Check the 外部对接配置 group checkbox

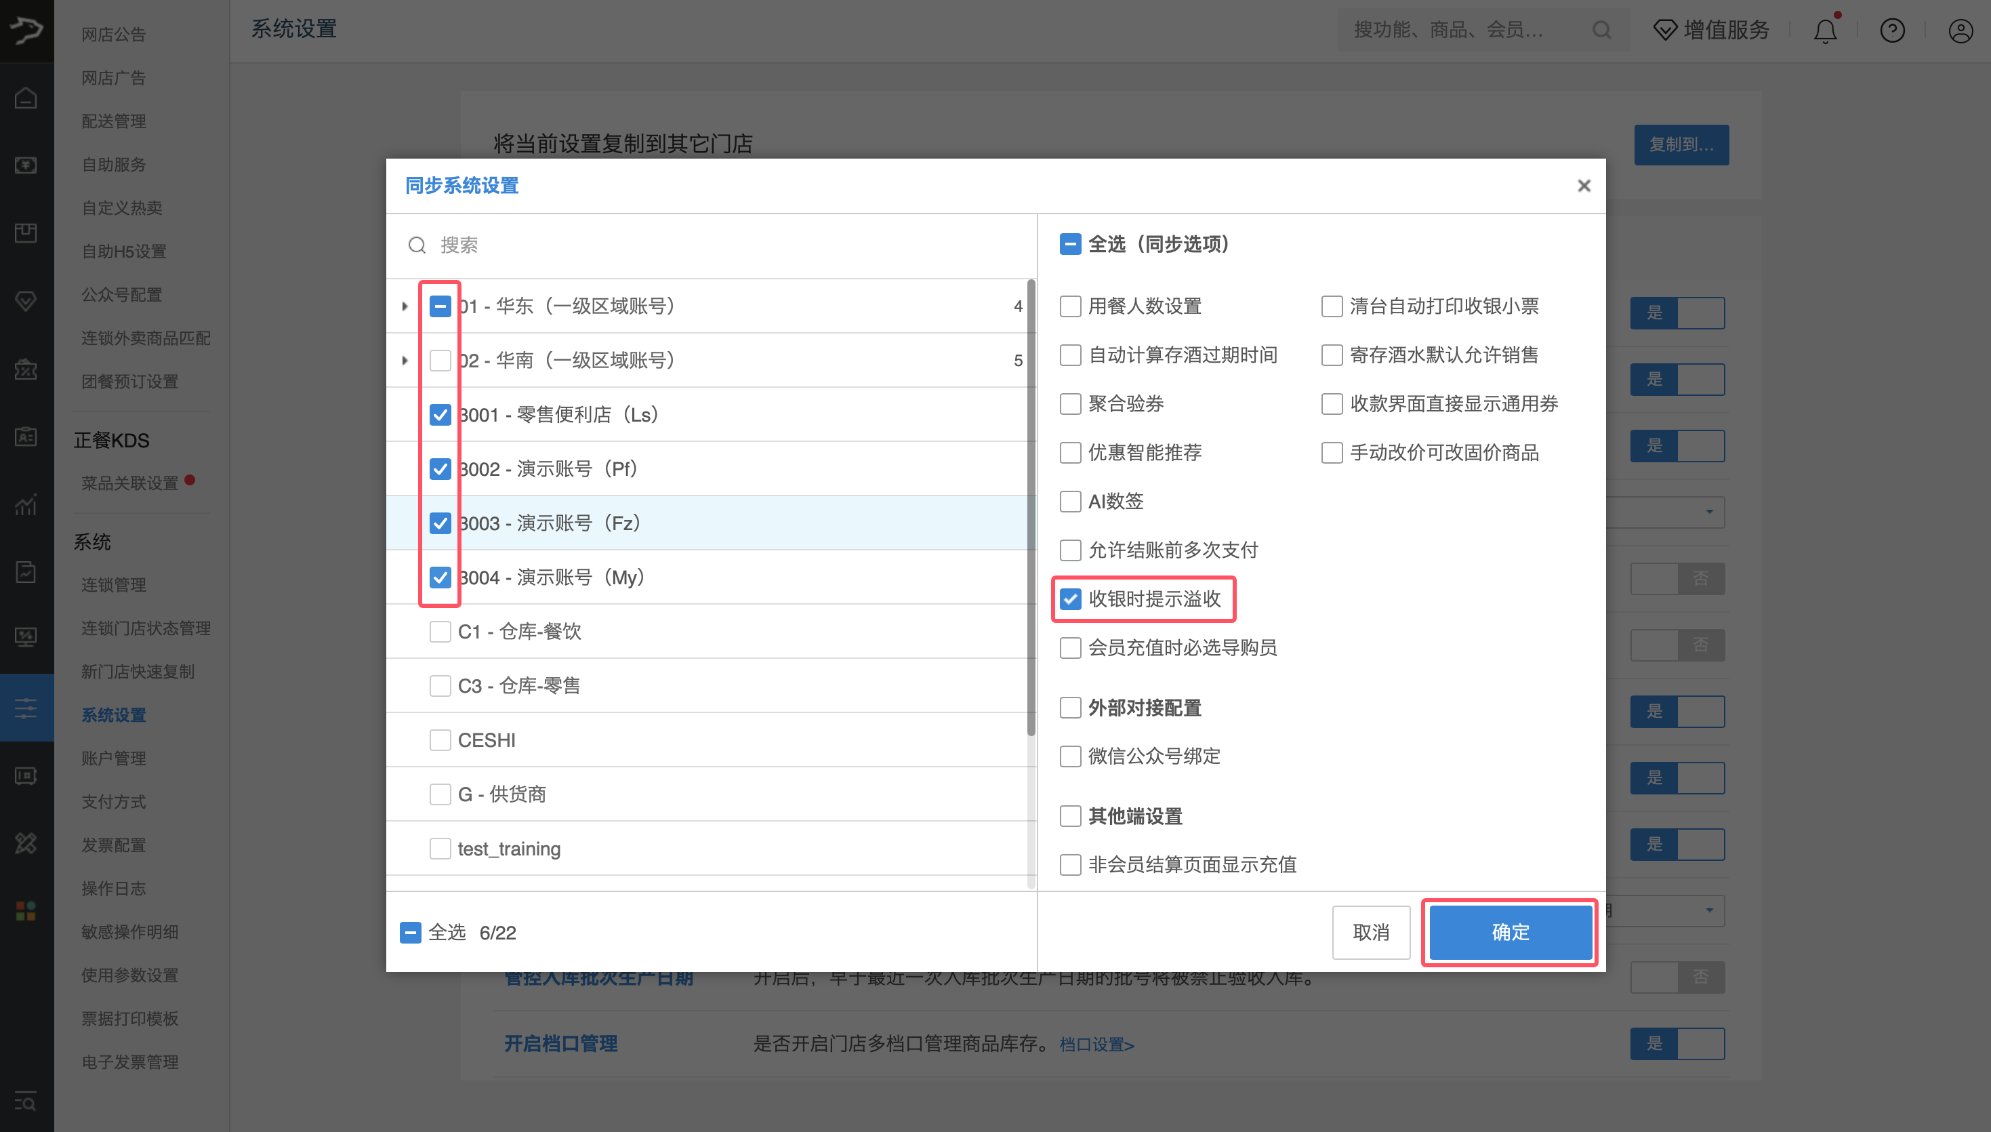pyautogui.click(x=1070, y=708)
